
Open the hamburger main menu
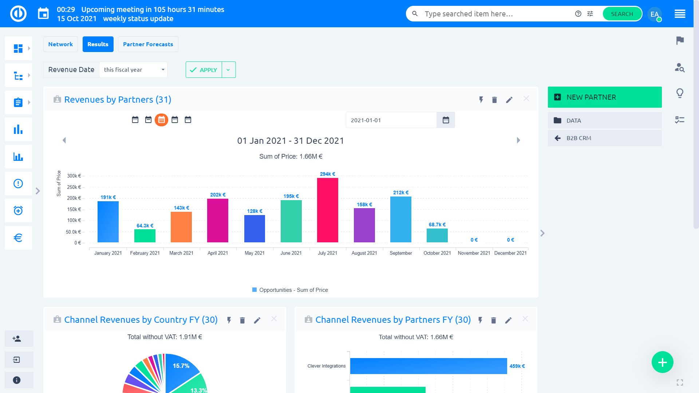[x=680, y=14]
